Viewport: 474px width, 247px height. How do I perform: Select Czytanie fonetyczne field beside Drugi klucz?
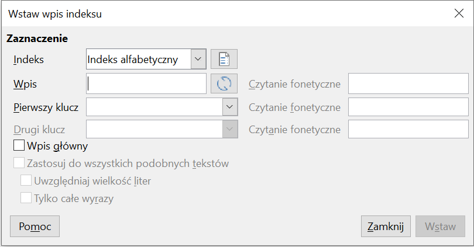(x=408, y=130)
